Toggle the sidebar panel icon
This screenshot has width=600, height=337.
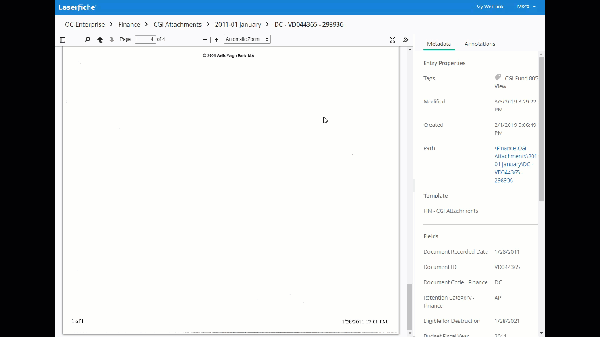pos(62,40)
